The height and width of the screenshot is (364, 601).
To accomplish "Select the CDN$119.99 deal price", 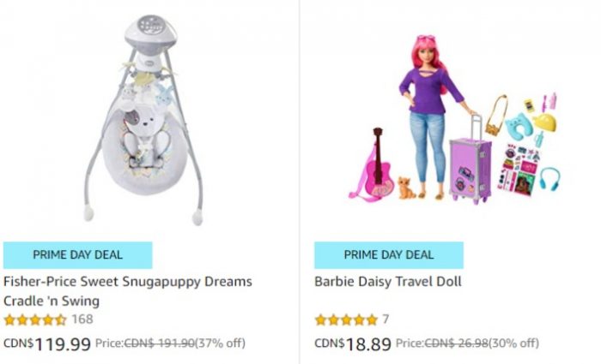I will (x=47, y=343).
